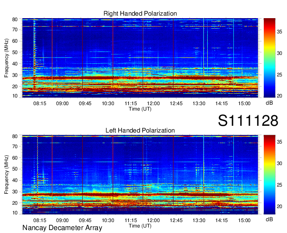Image resolution: width=287 pixels, height=233 pixels.
Task: Click the 15:00 tick under Left Handed plot
Action: pyautogui.click(x=244, y=220)
